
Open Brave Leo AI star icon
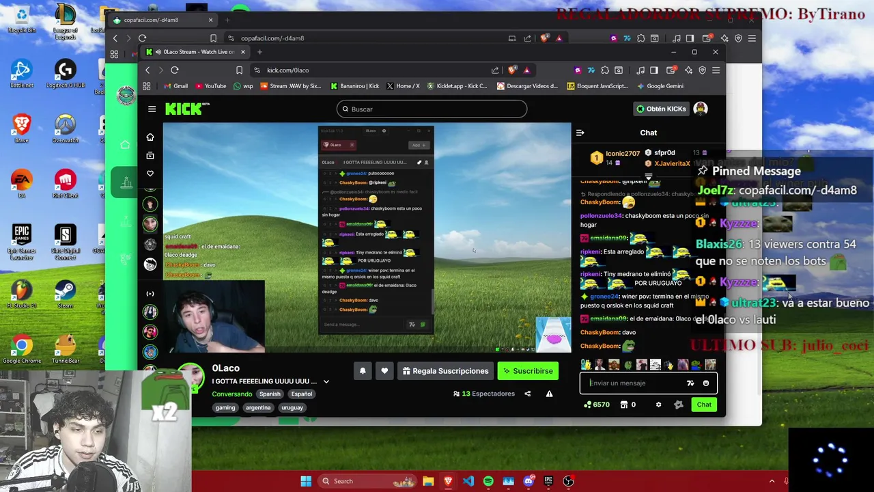click(688, 70)
